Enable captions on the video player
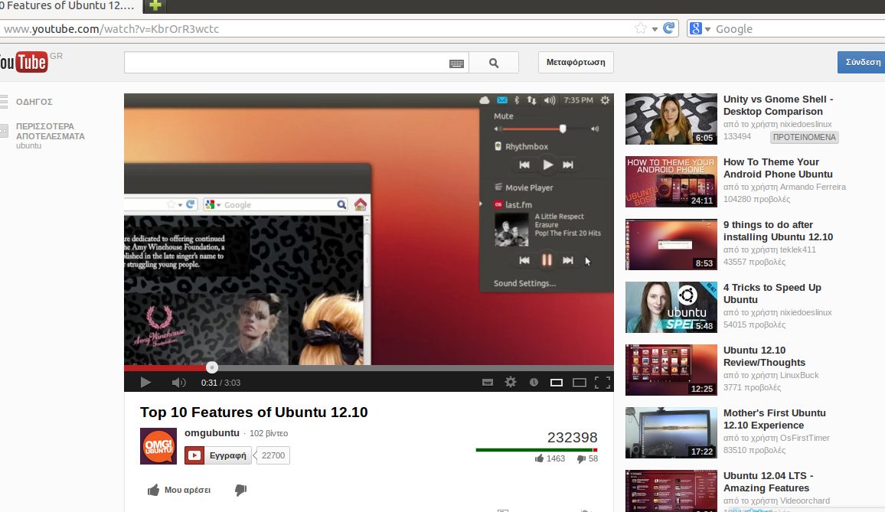Screen dimensions: 885x512 pyautogui.click(x=488, y=381)
